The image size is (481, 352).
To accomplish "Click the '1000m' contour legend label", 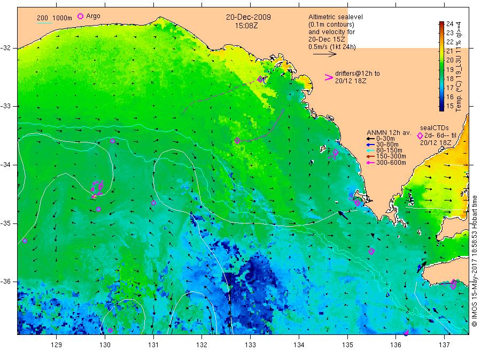I will coord(63,18).
